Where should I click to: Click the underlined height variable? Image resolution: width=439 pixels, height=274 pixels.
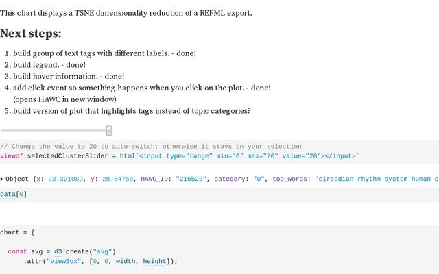pos(154,261)
